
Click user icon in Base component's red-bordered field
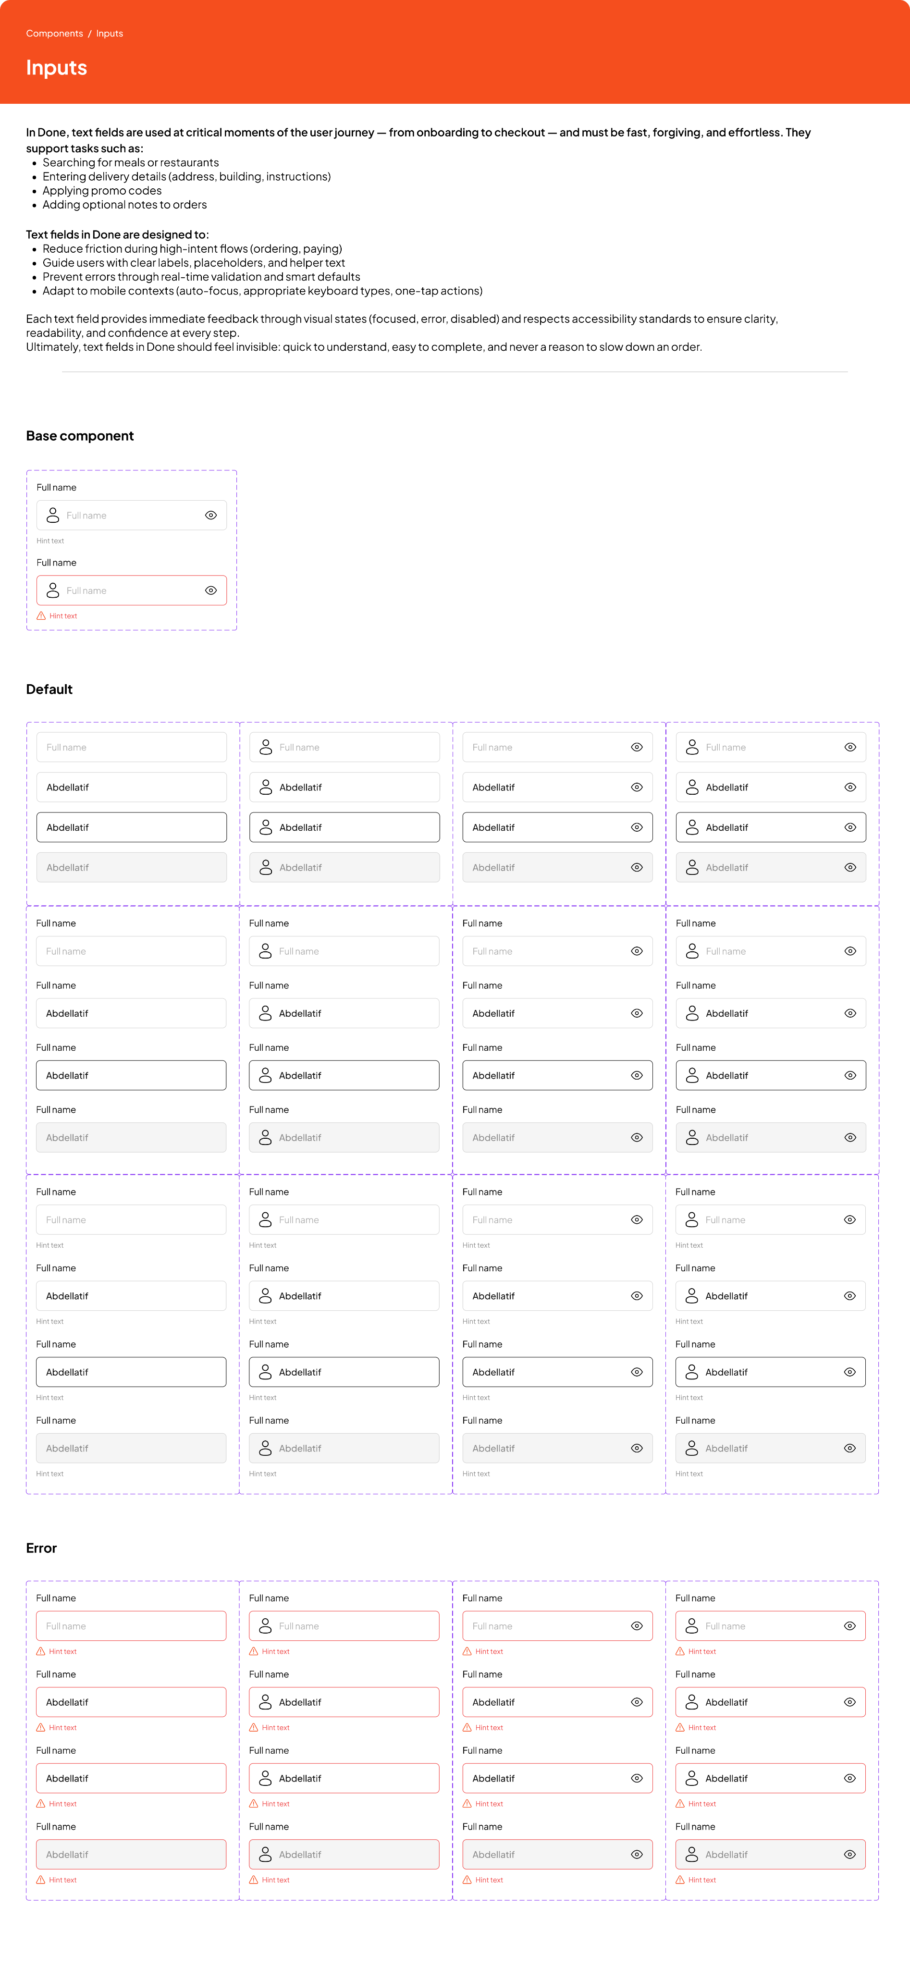pos(53,590)
